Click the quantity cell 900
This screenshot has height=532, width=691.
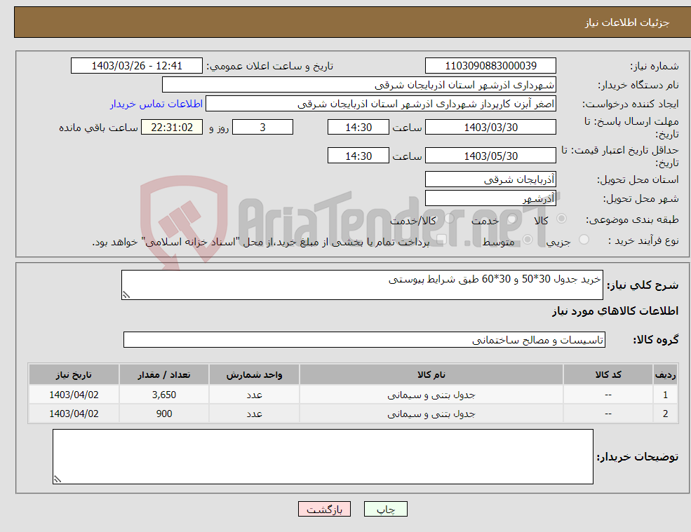tap(164, 414)
